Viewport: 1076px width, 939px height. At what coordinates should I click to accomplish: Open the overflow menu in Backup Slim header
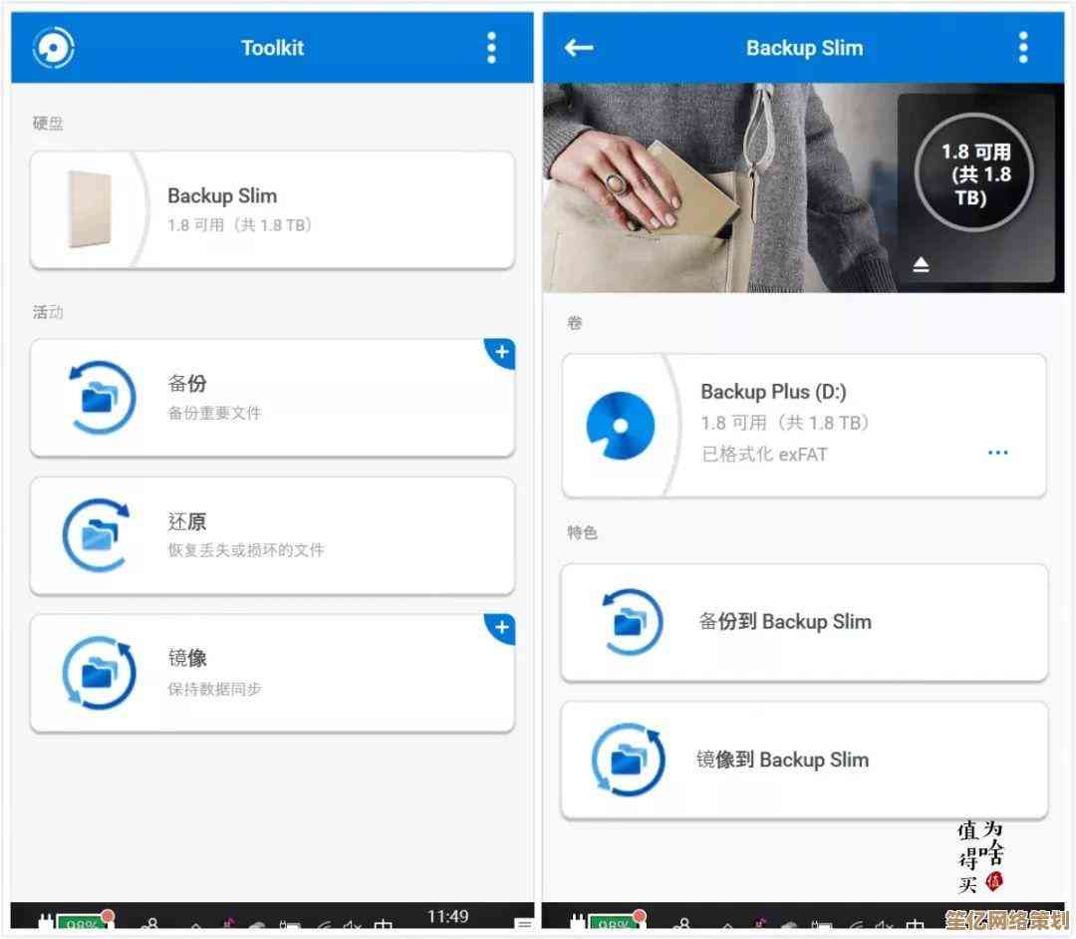(x=1022, y=47)
